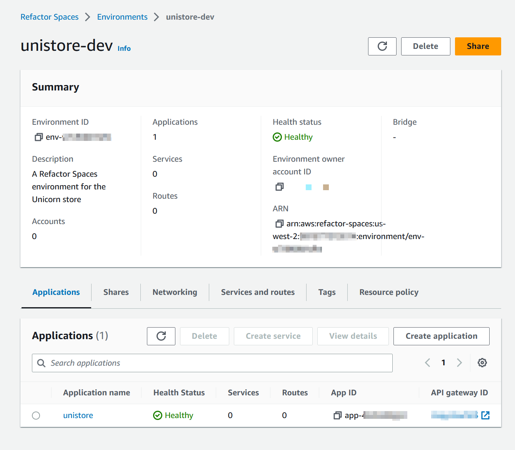This screenshot has width=515, height=450.
Task: Click the Healthy check icon in unistore row
Action: pyautogui.click(x=158, y=415)
